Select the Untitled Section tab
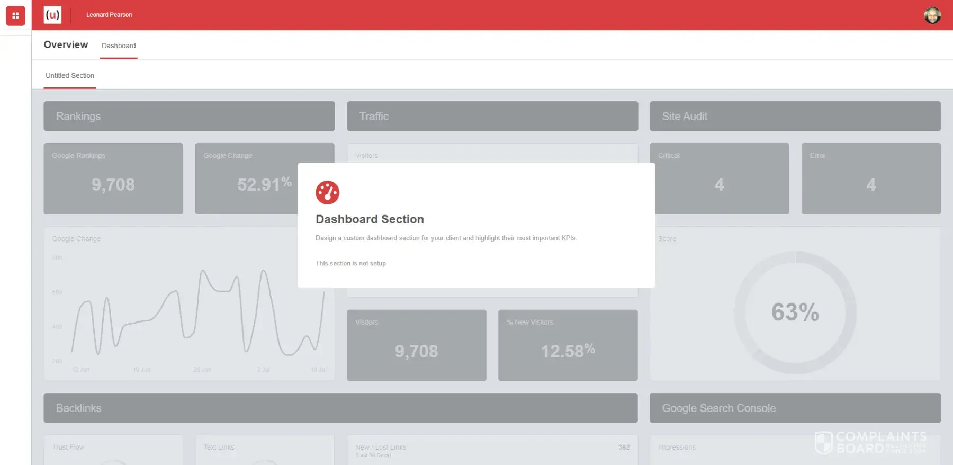This screenshot has width=953, height=465. (70, 76)
